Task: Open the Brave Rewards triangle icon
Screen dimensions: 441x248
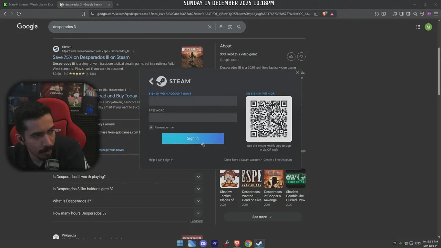Action: point(332,14)
